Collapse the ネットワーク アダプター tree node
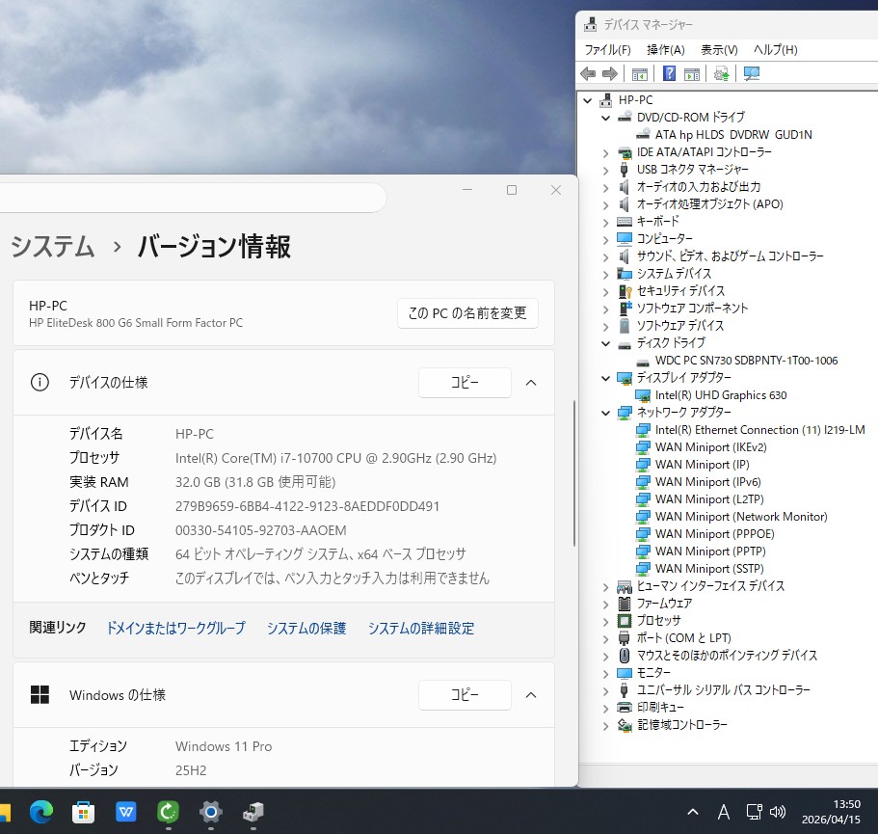The image size is (878, 834). (x=605, y=413)
